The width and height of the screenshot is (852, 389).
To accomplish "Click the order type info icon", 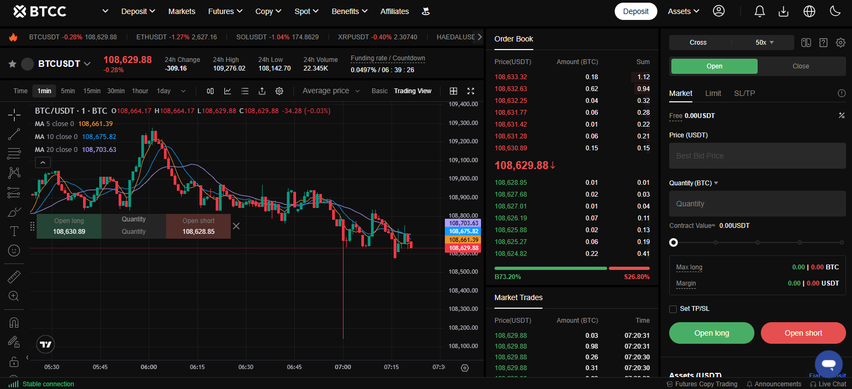I will tap(842, 93).
